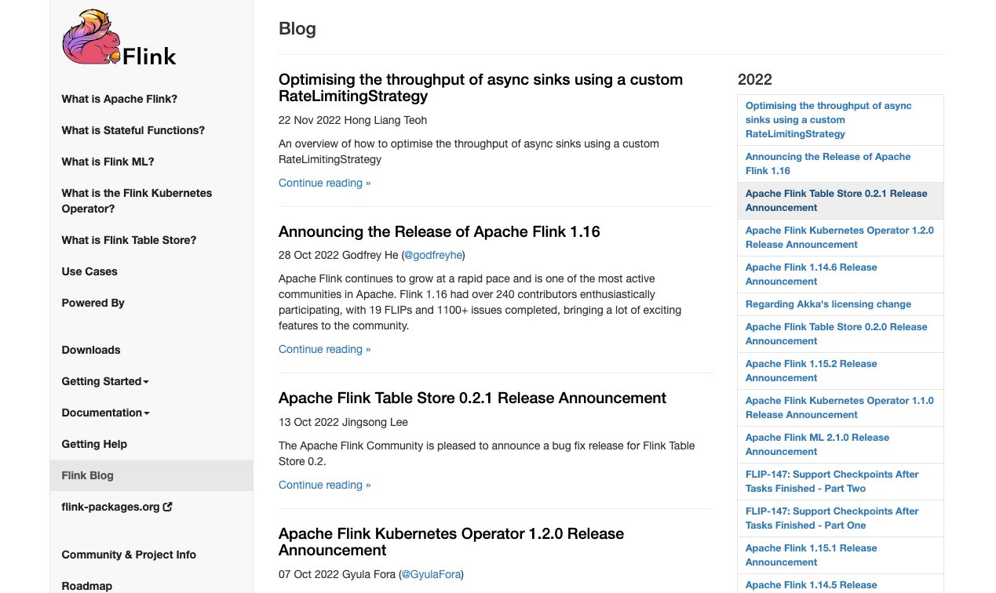Visit the @GyulaFora author link
This screenshot has width=996, height=593.
(431, 574)
